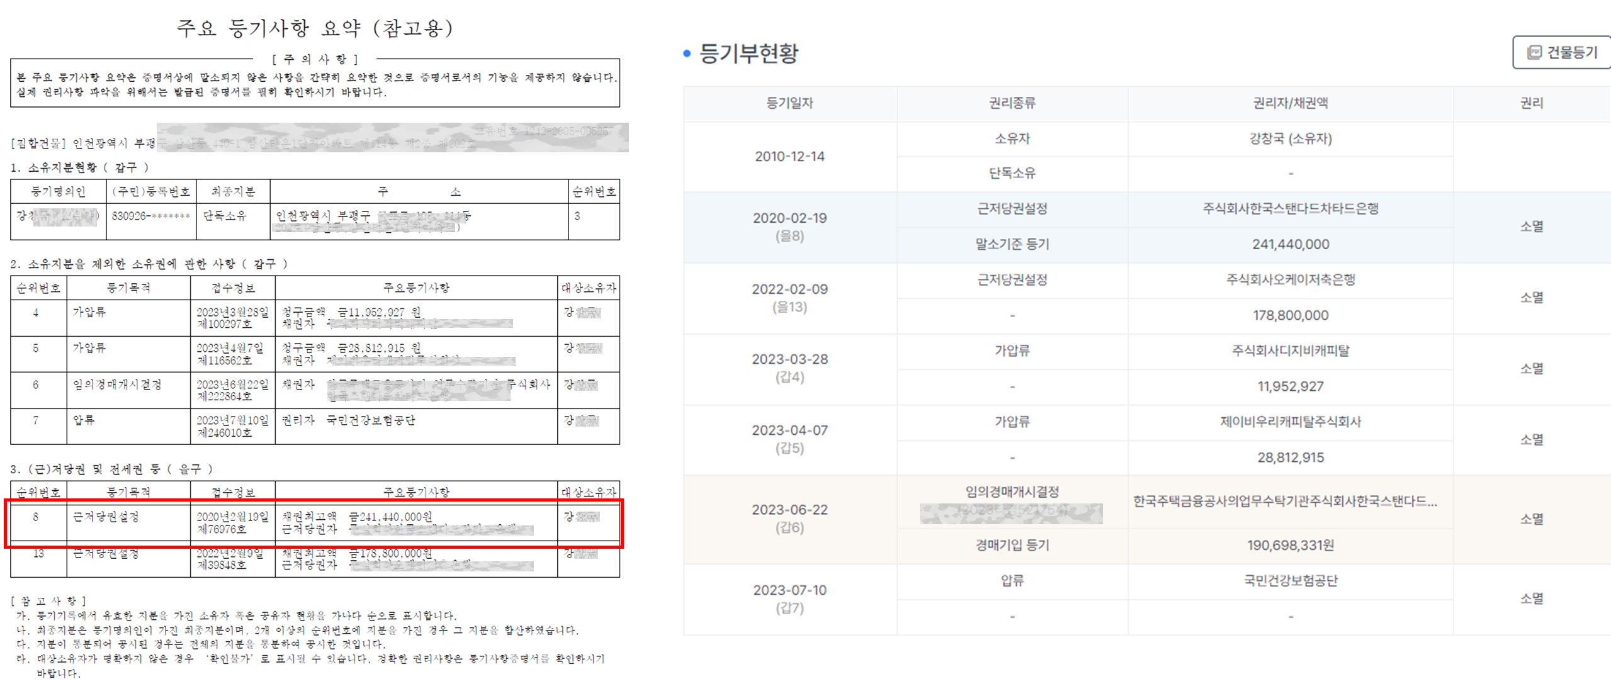Click 청구금액 금28,812,915 원 in summary
Screen dimensions: 1611x696
pos(351,348)
